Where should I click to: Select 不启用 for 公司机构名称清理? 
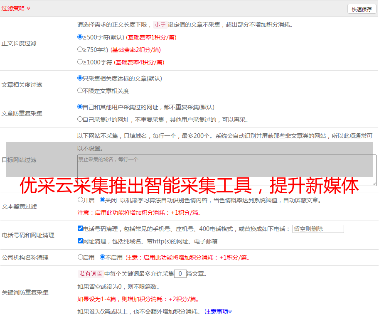(x=103, y=257)
